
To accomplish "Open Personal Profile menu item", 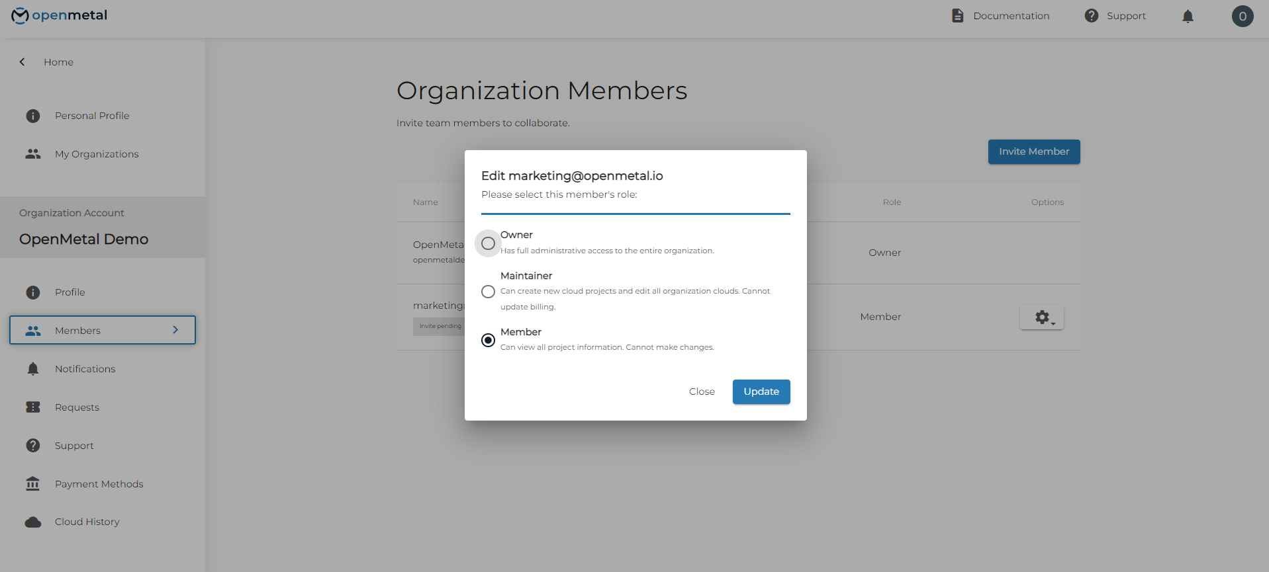I will tap(92, 116).
